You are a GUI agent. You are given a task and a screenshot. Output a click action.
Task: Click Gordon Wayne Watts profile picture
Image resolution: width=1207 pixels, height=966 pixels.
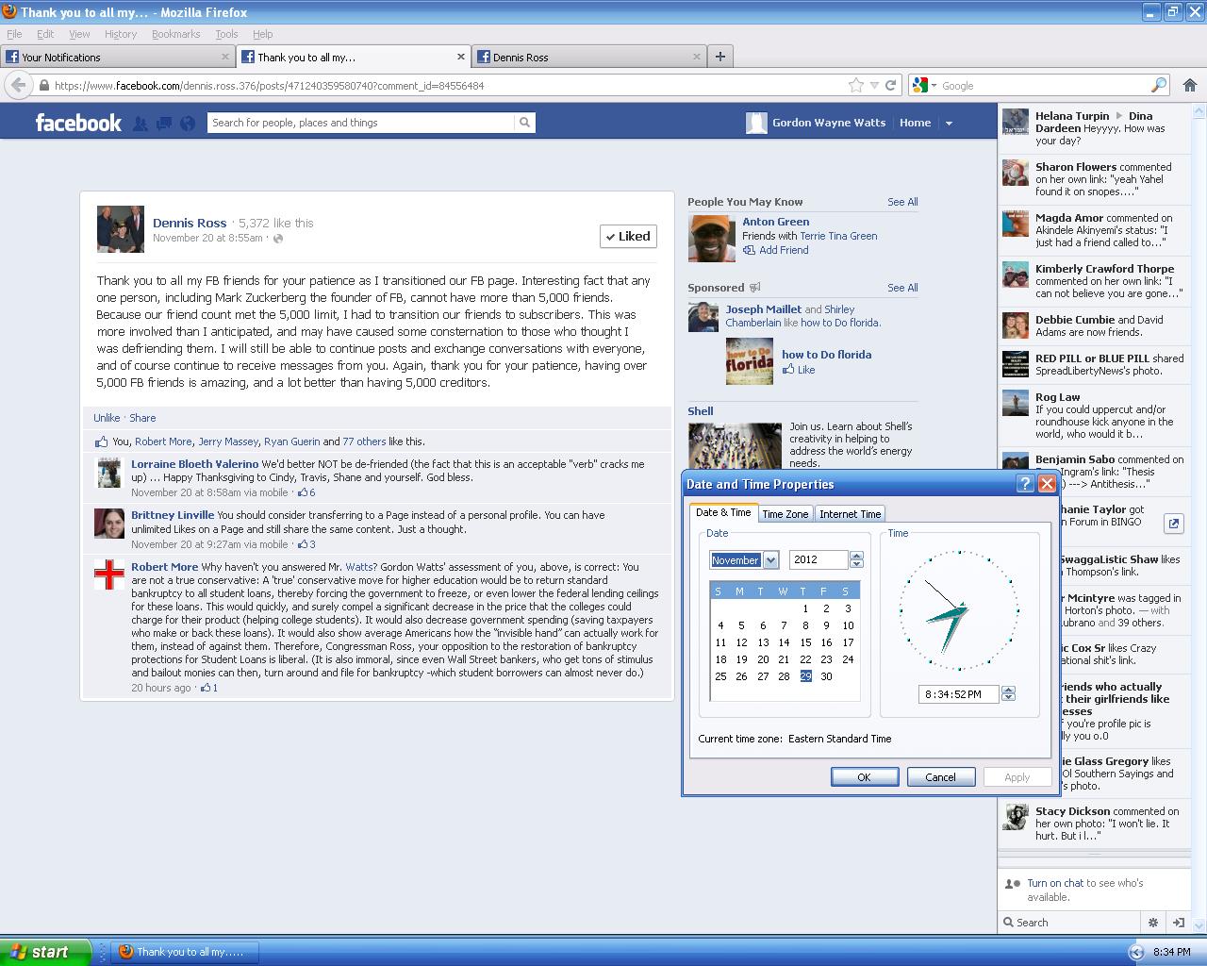[756, 123]
